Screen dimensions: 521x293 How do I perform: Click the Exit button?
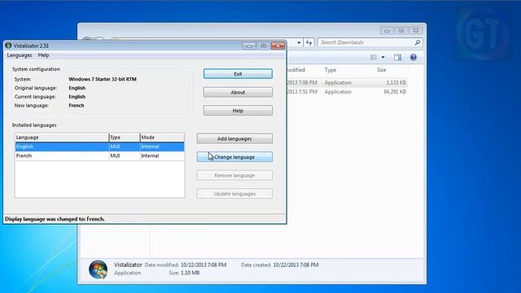tap(238, 74)
